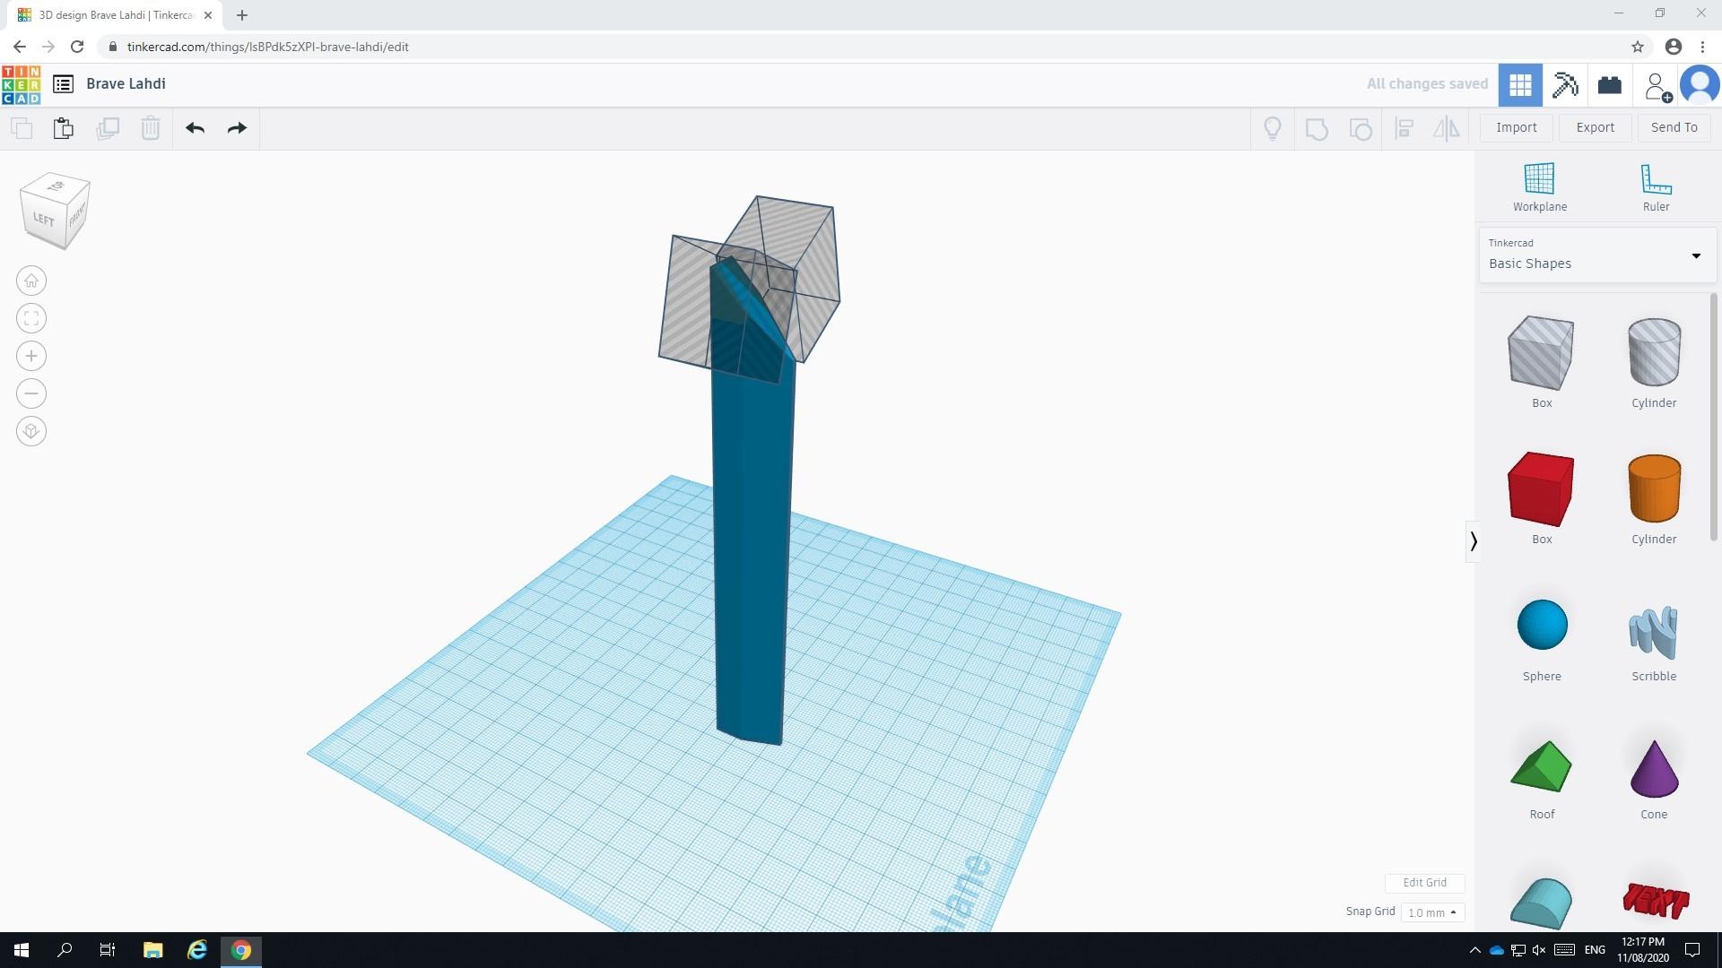The image size is (1722, 968).
Task: Click the Send To button
Action: (1674, 127)
